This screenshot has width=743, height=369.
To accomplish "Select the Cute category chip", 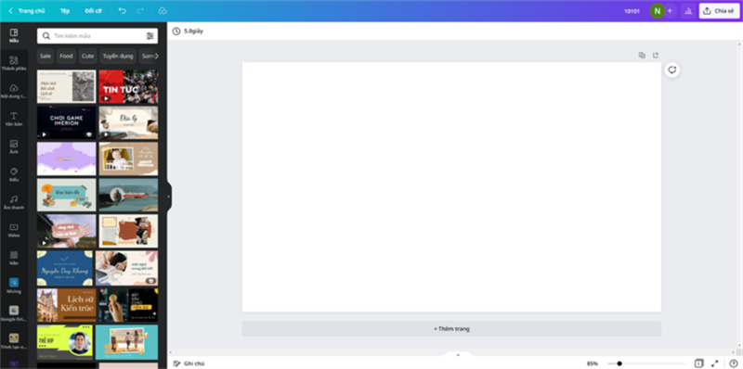I will click(x=87, y=56).
